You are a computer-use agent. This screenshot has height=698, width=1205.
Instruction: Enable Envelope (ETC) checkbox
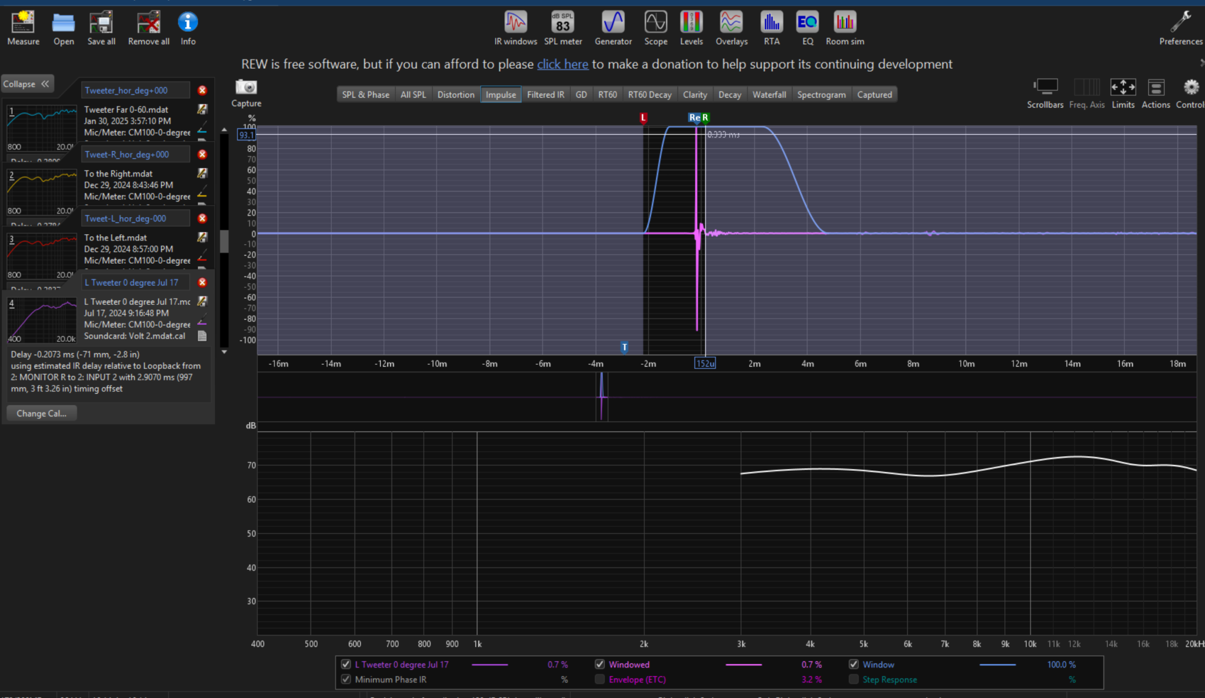600,679
